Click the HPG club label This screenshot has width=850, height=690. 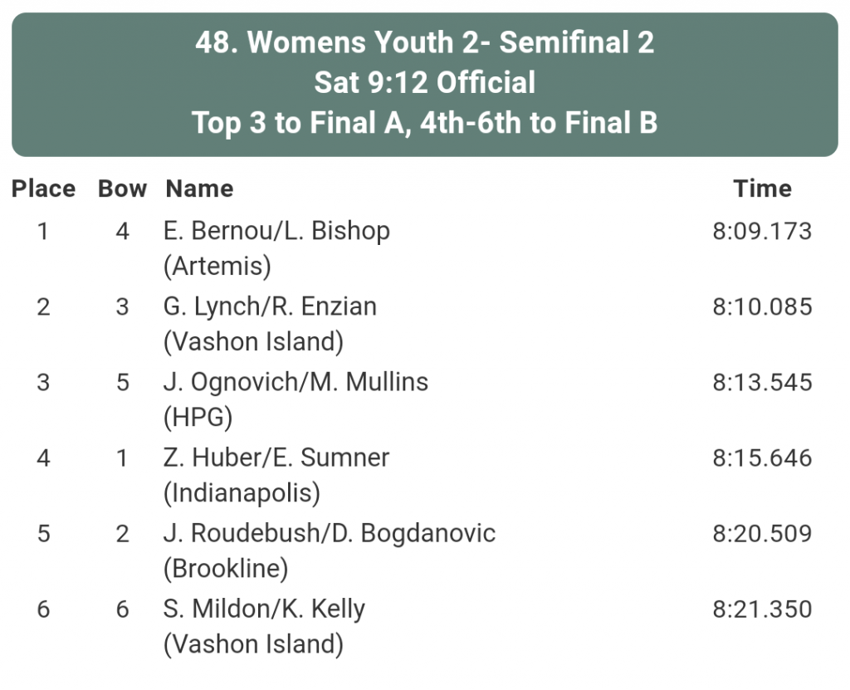click(198, 418)
